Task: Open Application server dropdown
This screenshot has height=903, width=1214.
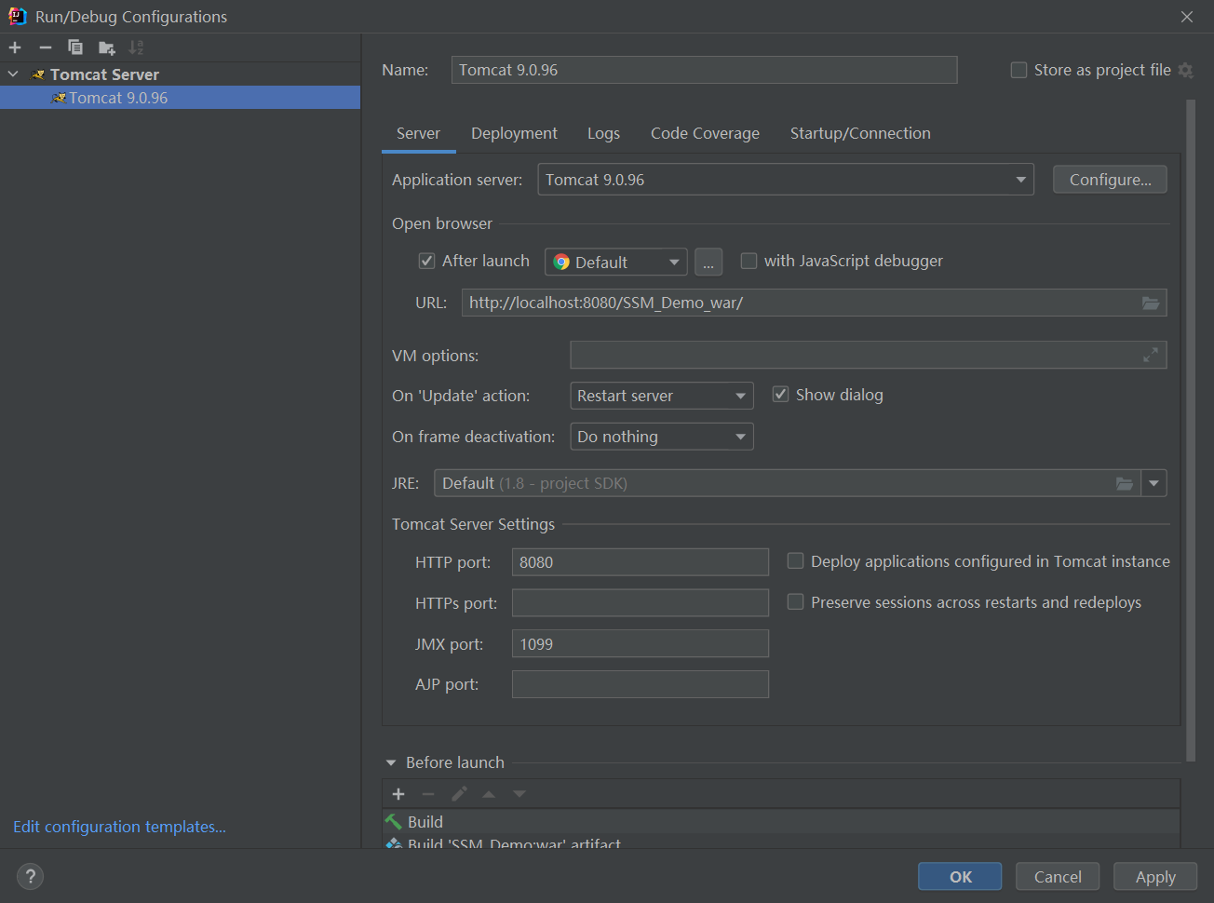Action: [786, 180]
